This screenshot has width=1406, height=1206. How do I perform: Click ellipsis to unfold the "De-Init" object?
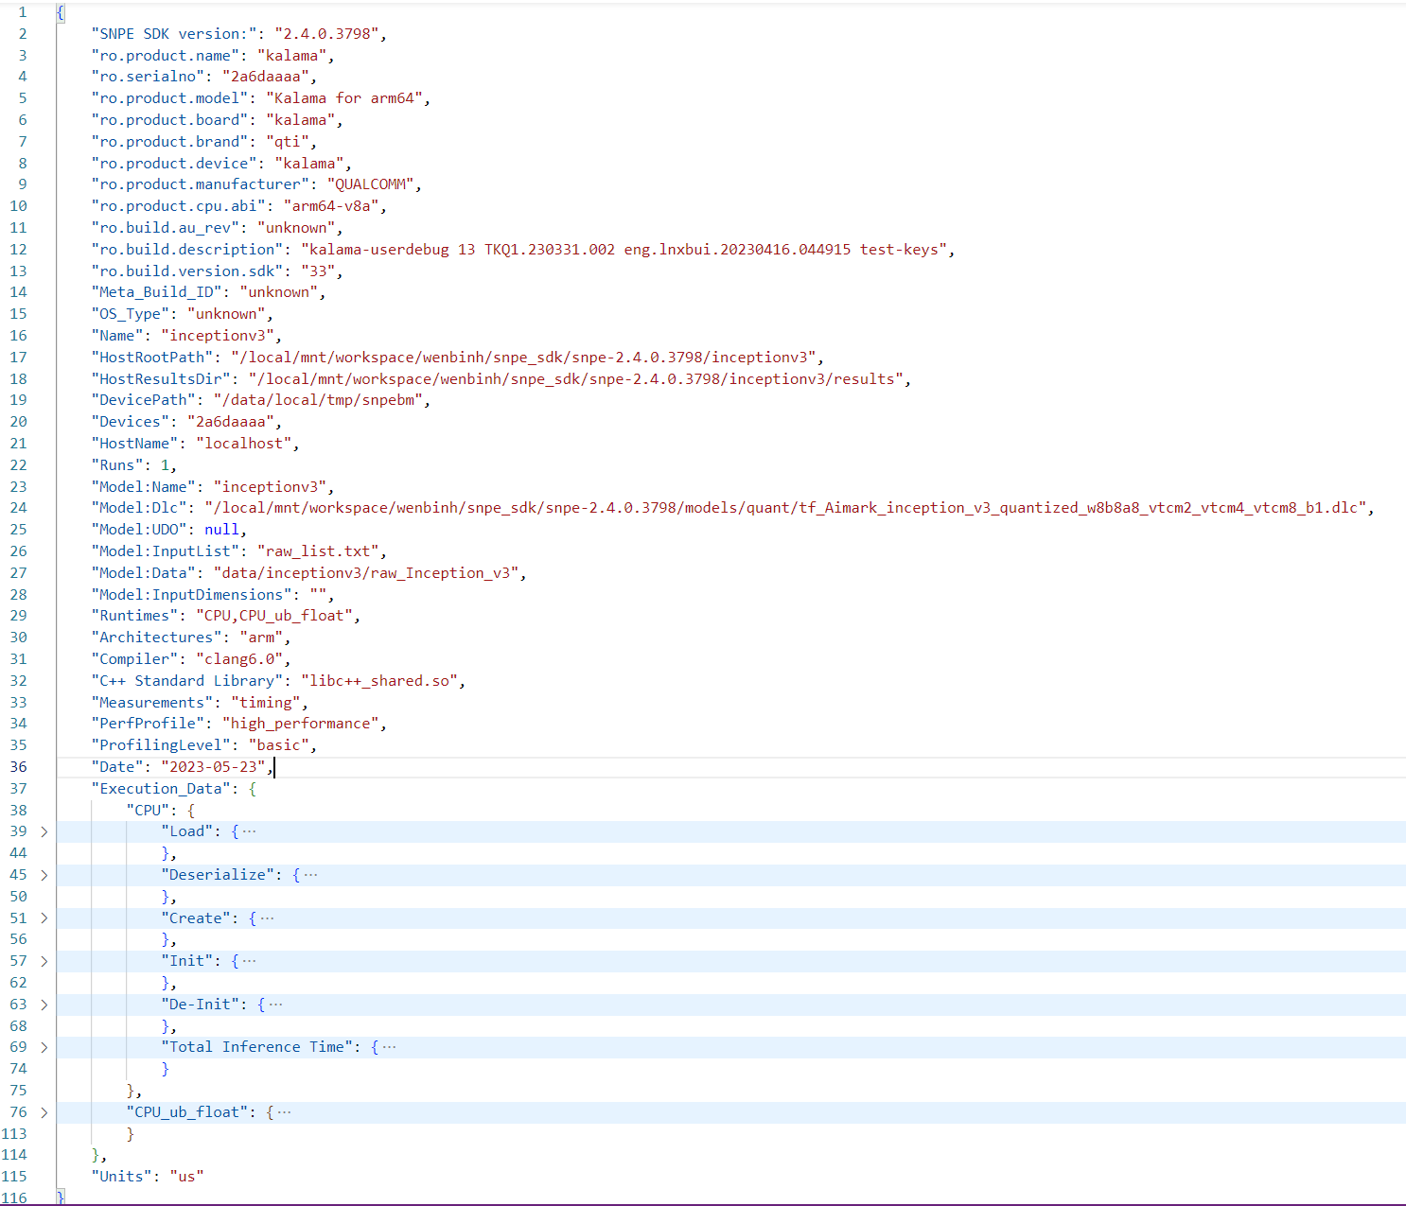tap(274, 1004)
